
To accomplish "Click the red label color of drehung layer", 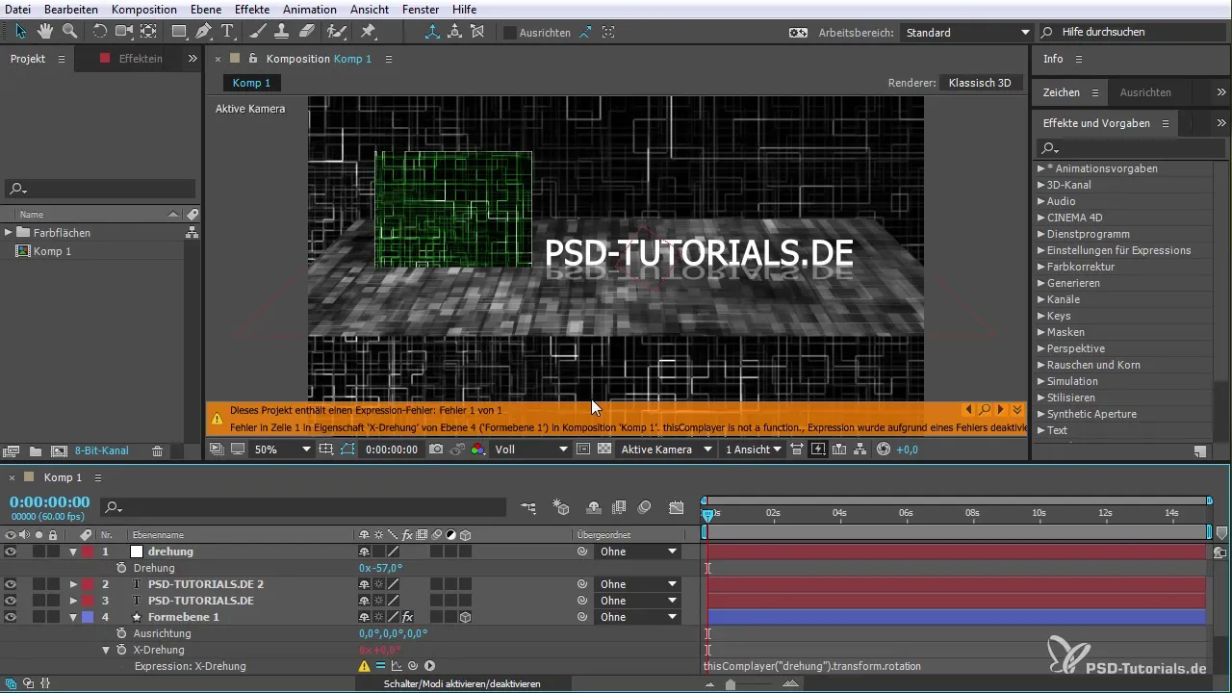I will 88,552.
